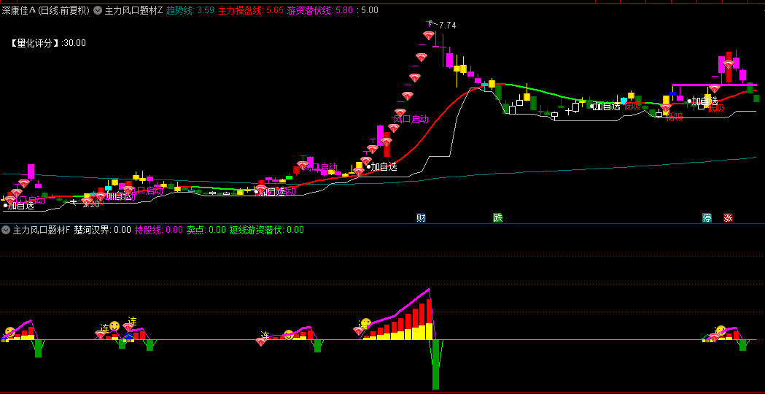
Task: Click the 楚河汉界: 0.00 value label
Action: click(102, 229)
